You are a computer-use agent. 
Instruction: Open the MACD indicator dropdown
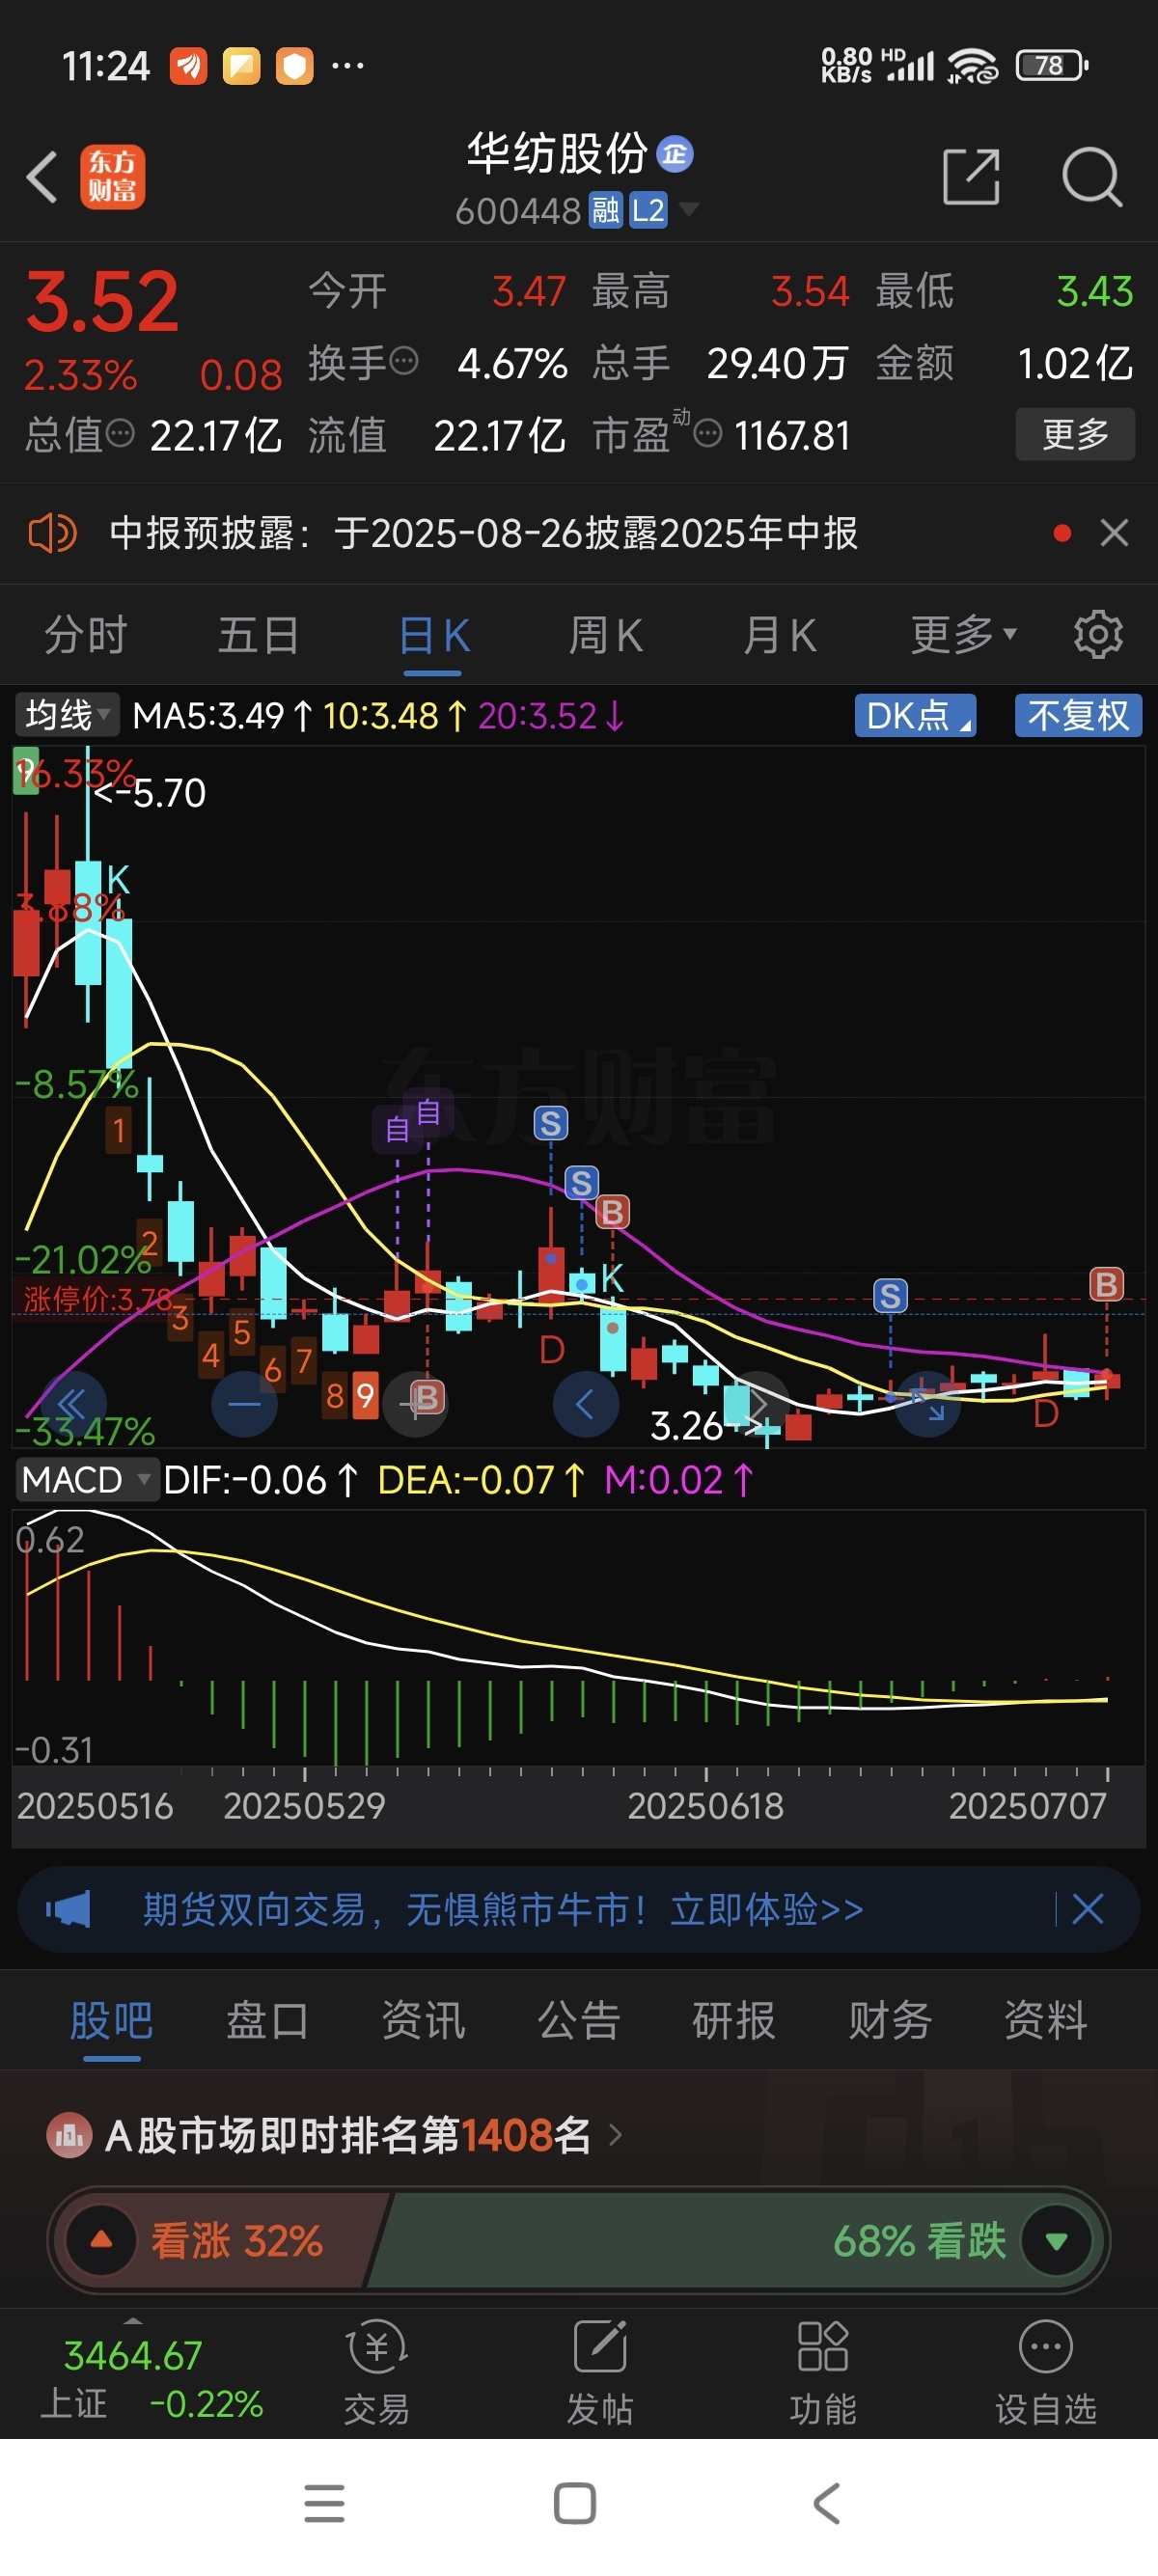[87, 1479]
